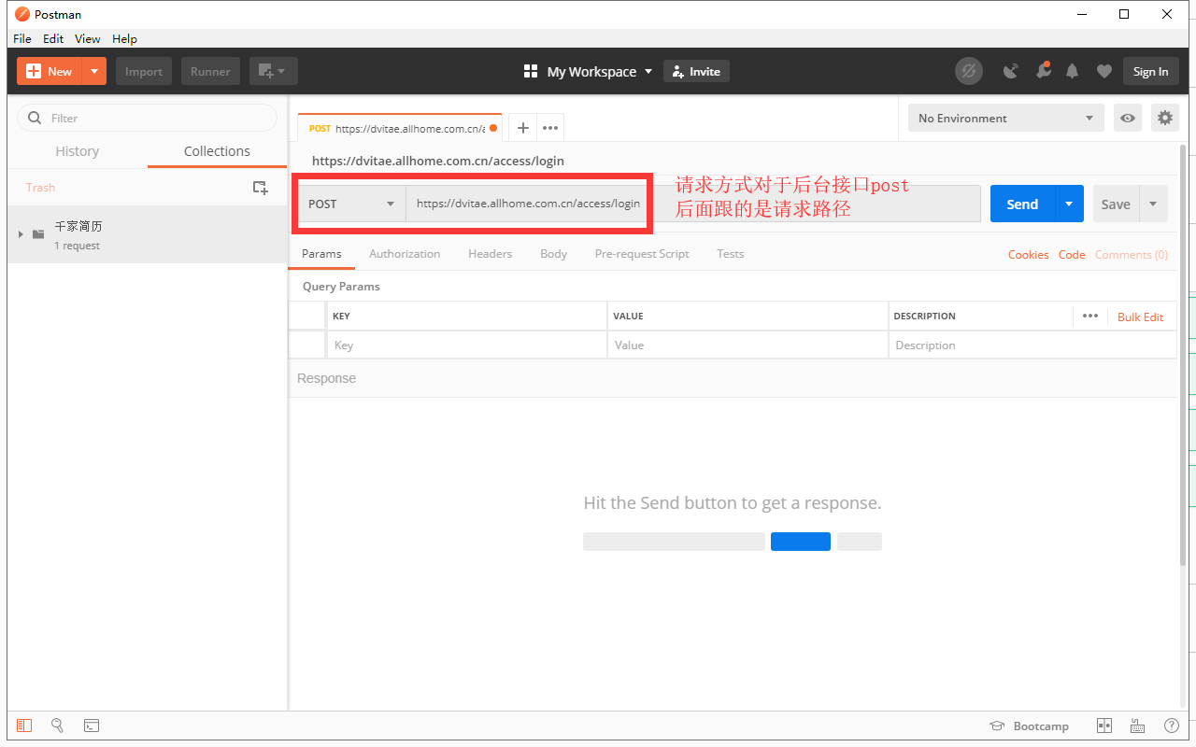
Task: Open manage environments gear icon
Action: point(1164,118)
